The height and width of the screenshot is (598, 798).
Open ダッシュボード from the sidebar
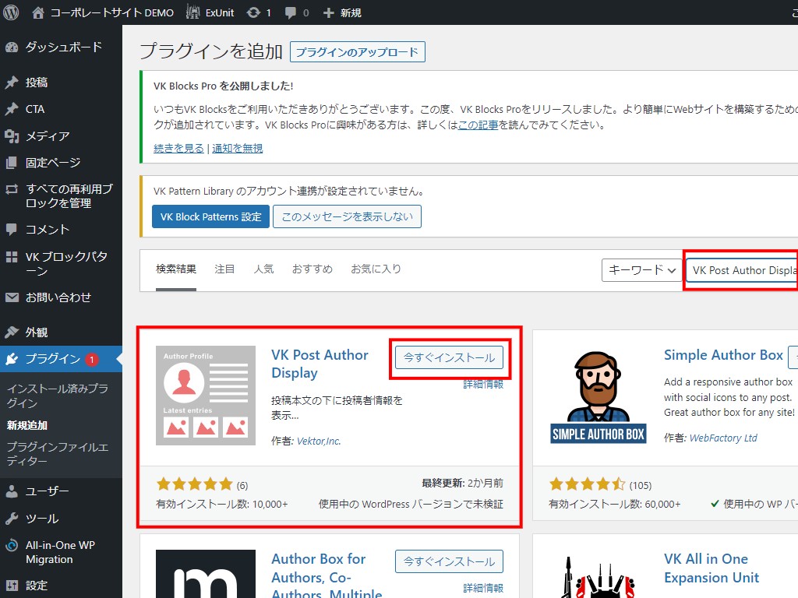[x=62, y=47]
